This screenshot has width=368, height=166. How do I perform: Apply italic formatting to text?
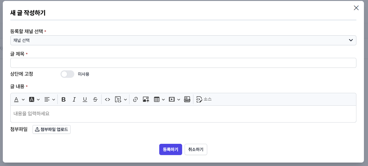(x=74, y=99)
